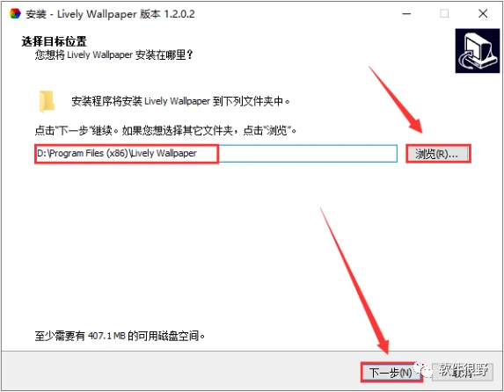
Task: Click the 您想将 Lively Wallpaper 安装在哪里 subtitle
Action: coord(113,54)
